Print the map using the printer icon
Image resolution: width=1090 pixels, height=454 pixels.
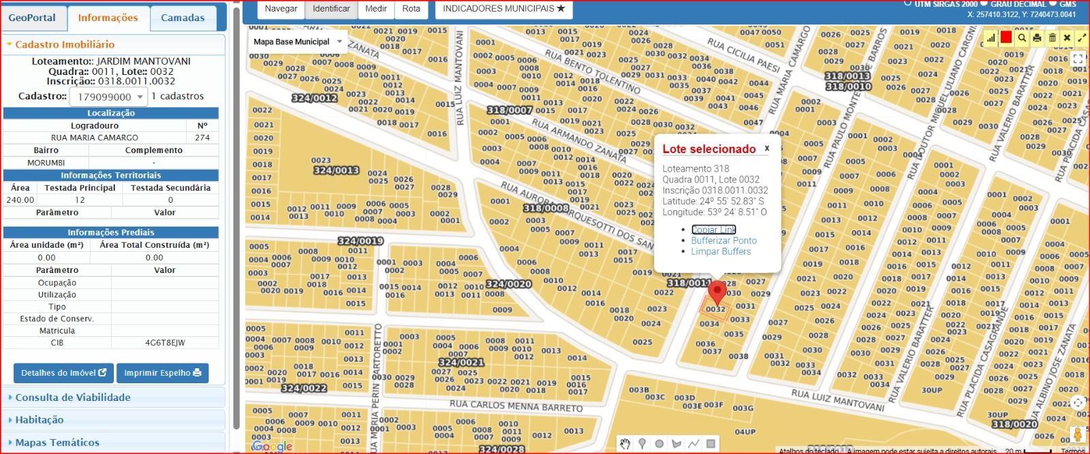pos(1037,38)
